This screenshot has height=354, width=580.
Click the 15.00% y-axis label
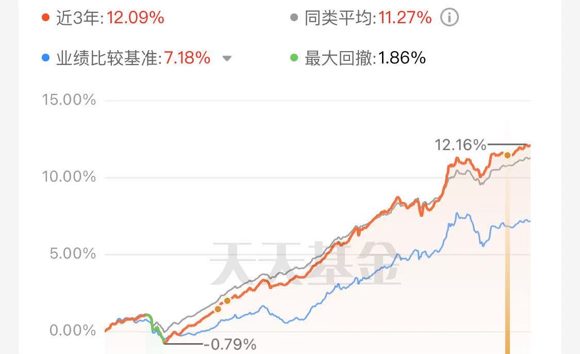click(69, 100)
